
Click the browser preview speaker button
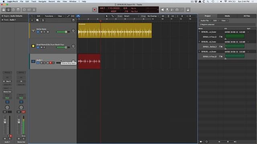click(x=201, y=142)
